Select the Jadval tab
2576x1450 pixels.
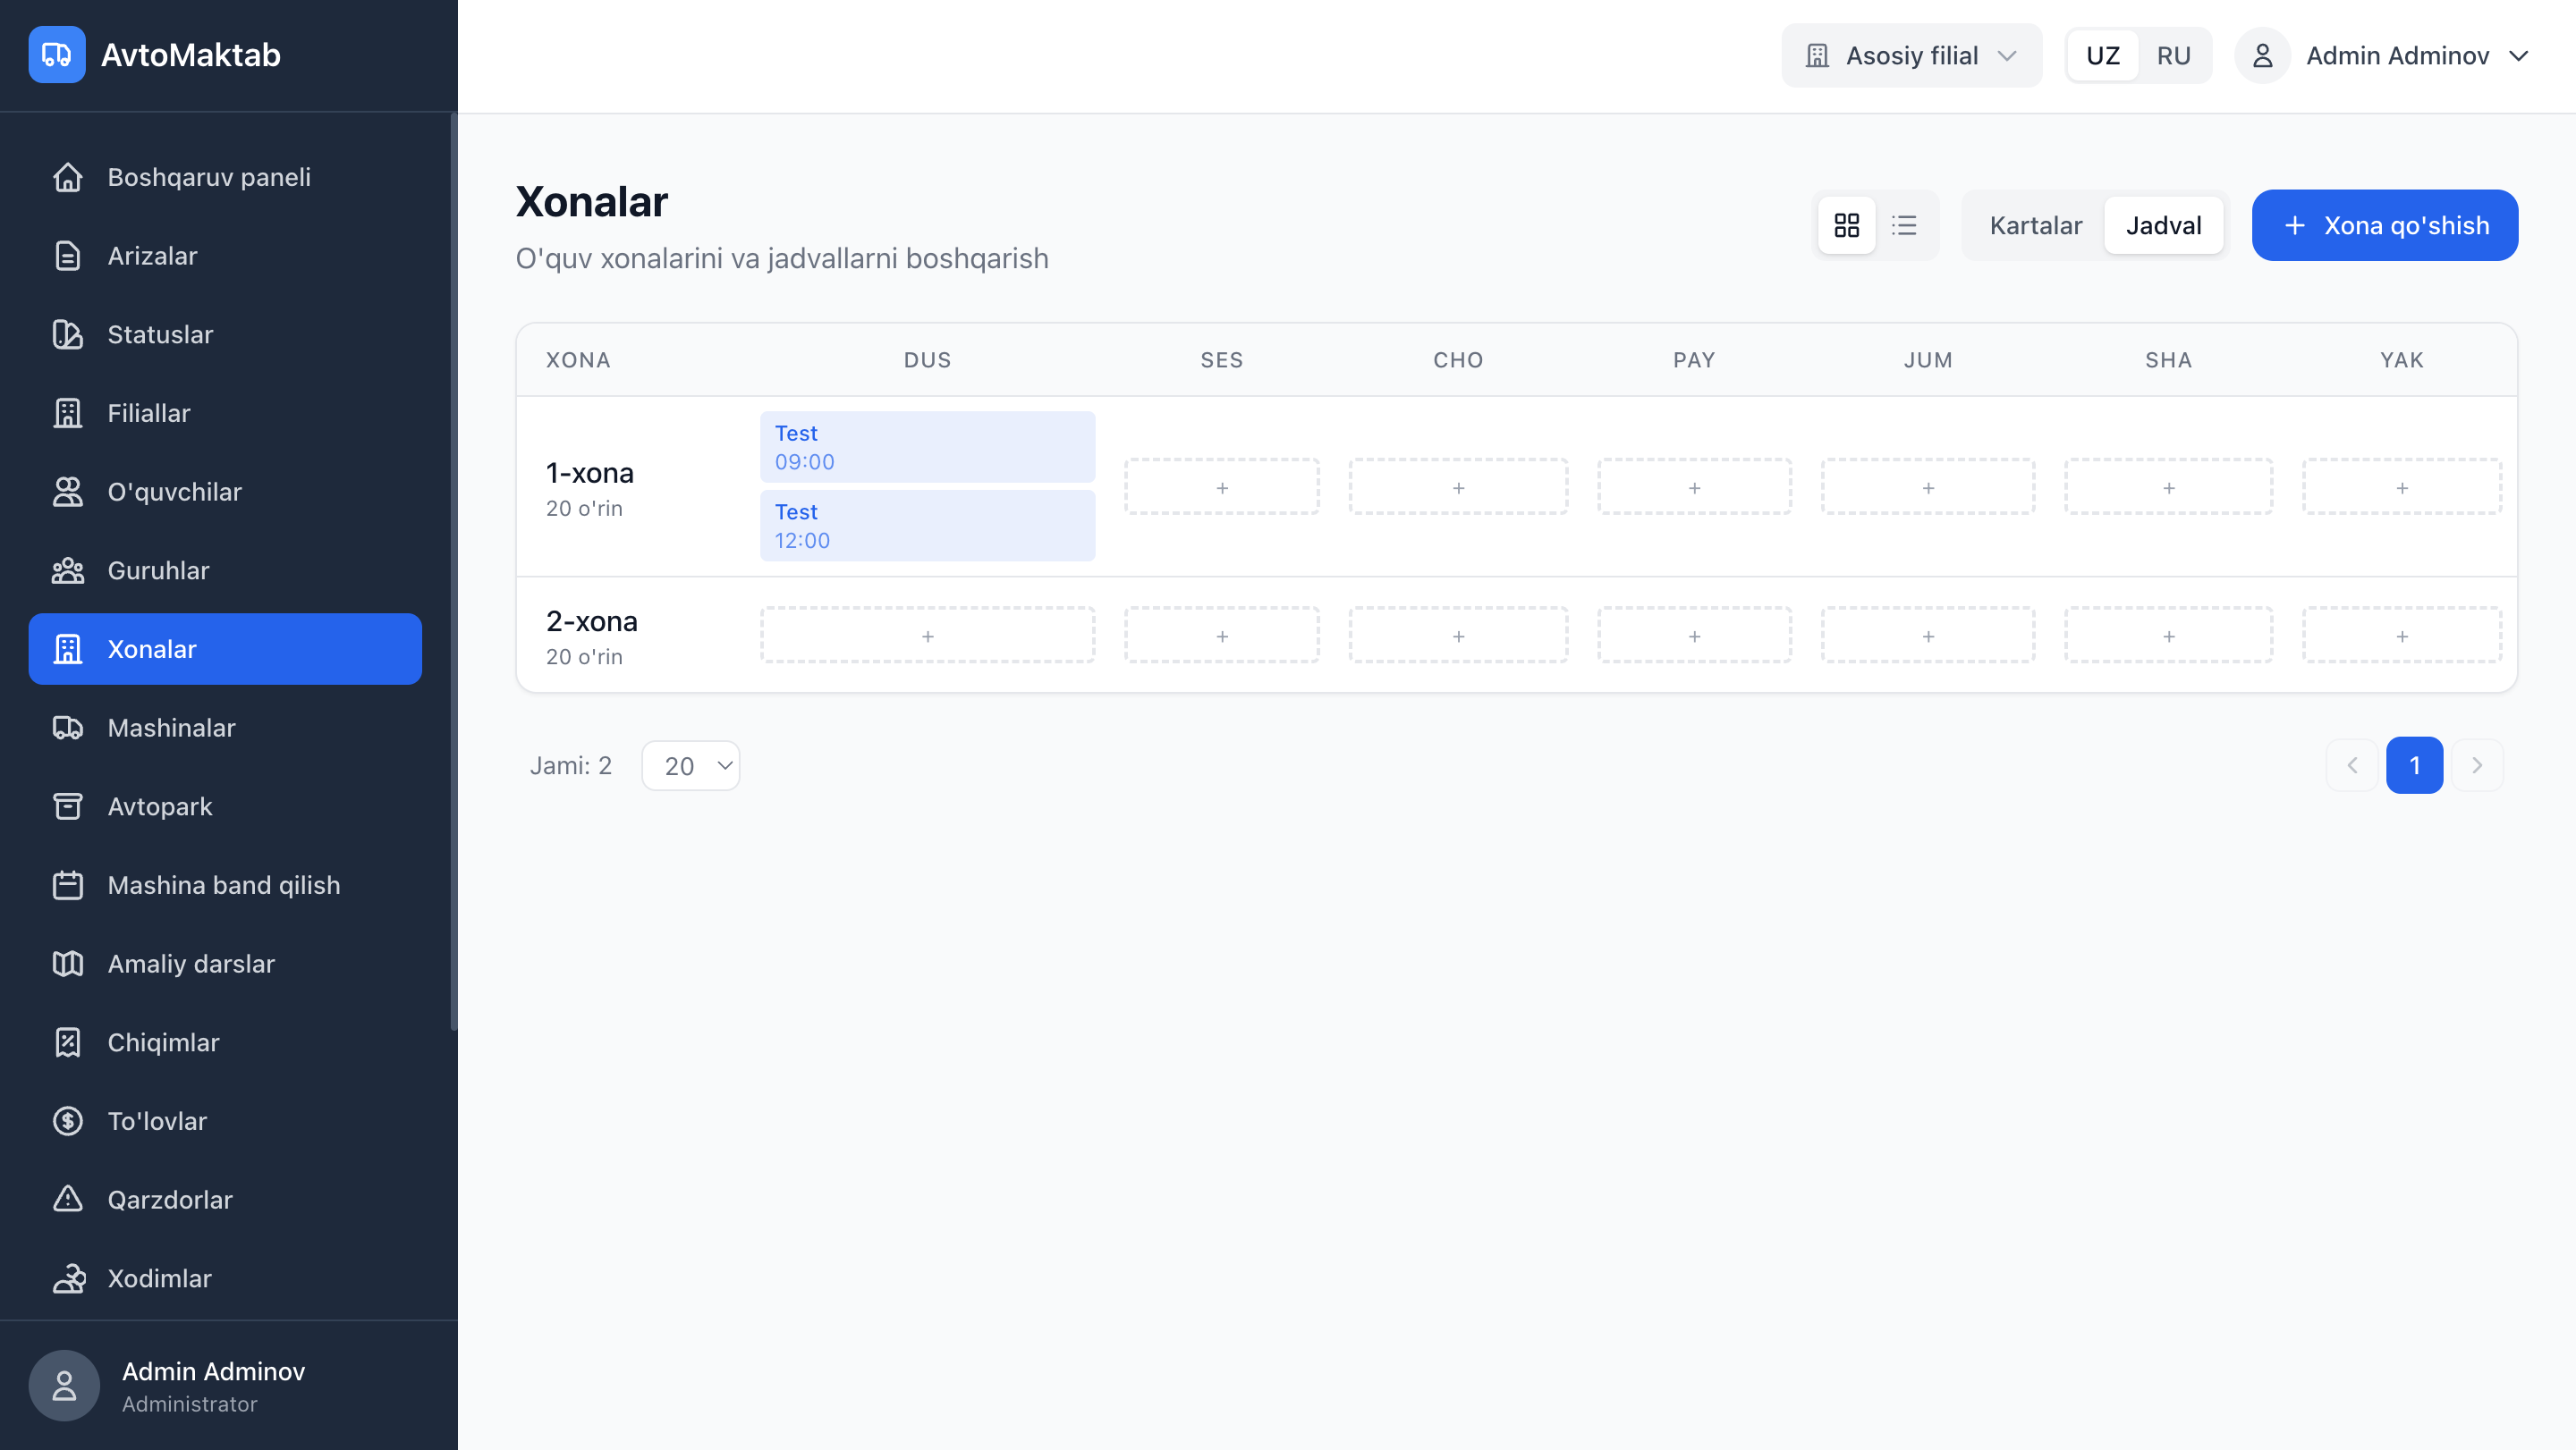click(2163, 225)
